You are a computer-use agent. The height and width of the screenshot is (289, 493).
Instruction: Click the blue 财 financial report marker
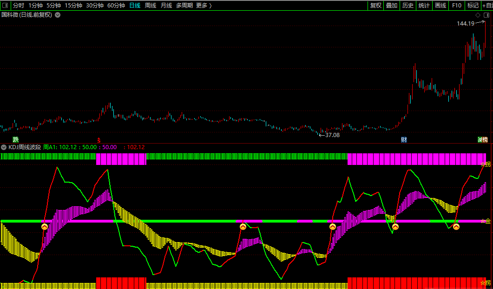(404, 140)
